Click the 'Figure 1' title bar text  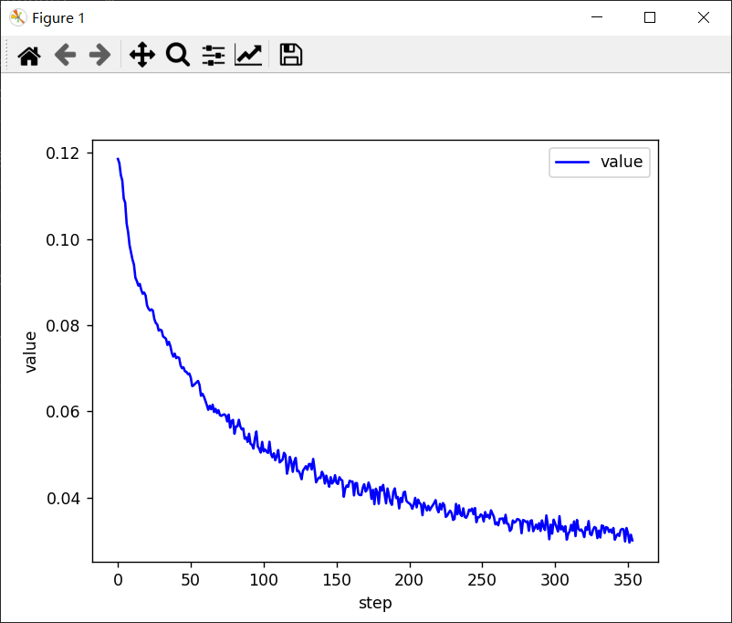point(60,17)
